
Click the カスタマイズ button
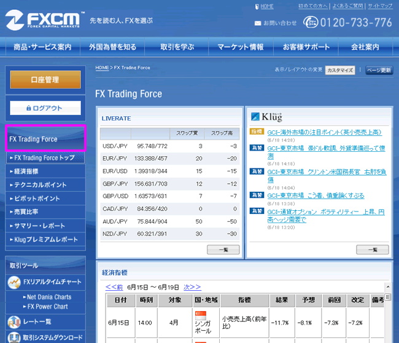340,70
